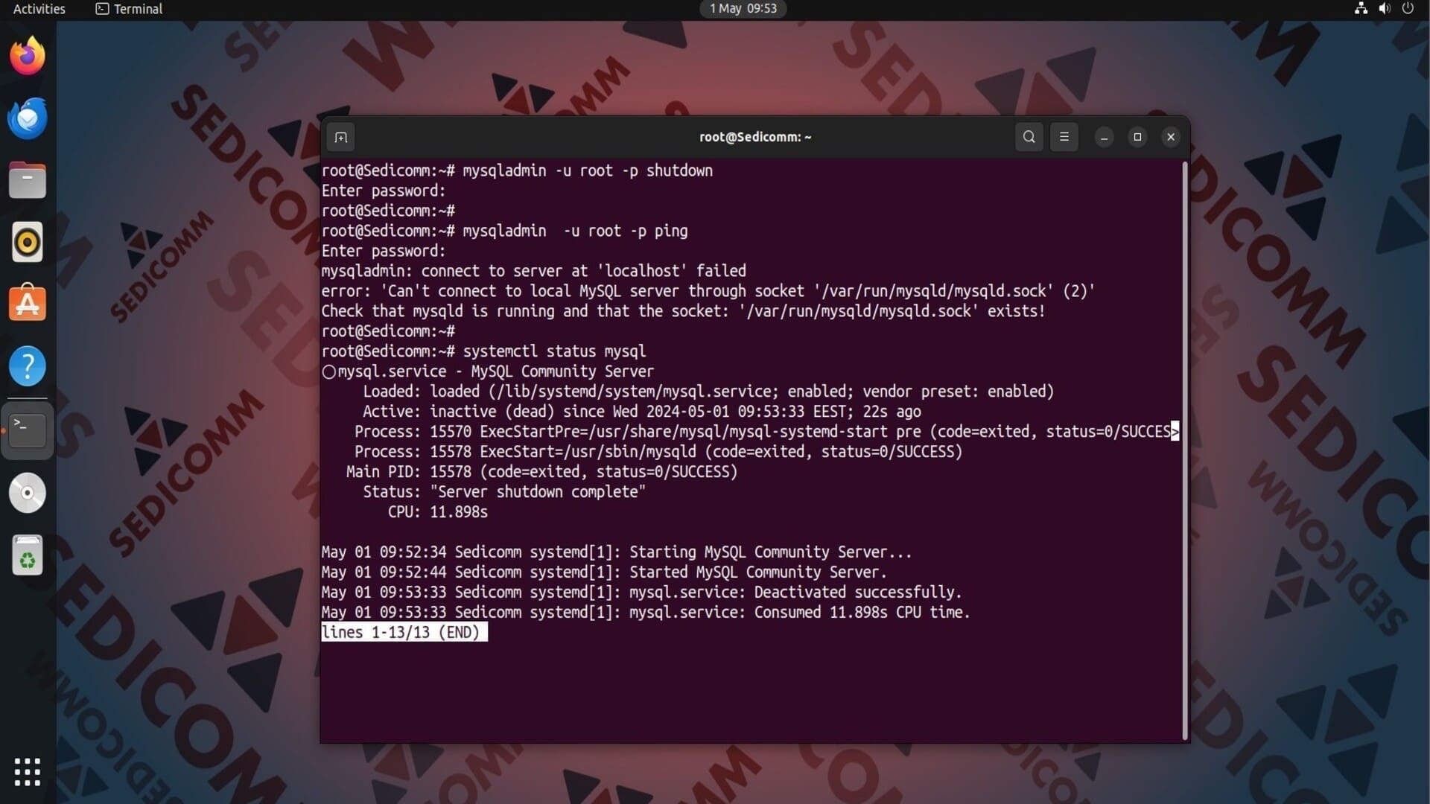Open clock calendar showing 1 May 09:53
The image size is (1430, 804).
point(743,9)
